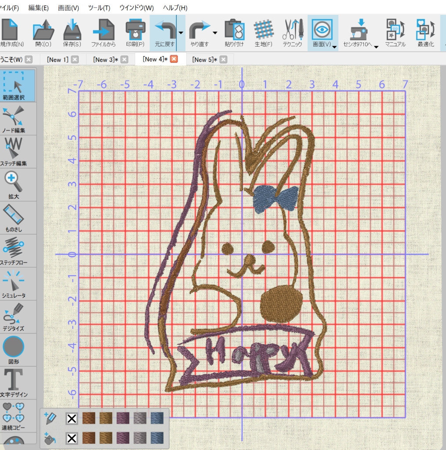Screen dimensions: 446x450
Task: Click the 保存(S) save button
Action: coord(72,33)
